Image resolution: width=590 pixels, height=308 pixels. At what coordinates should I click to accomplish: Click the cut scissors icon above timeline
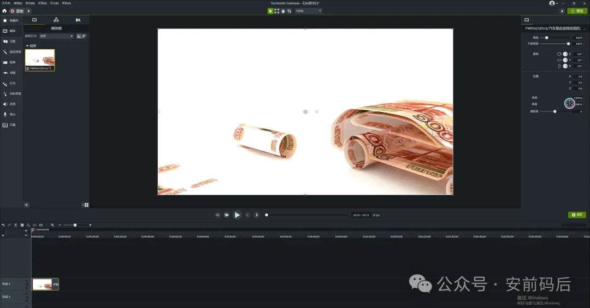click(x=15, y=225)
